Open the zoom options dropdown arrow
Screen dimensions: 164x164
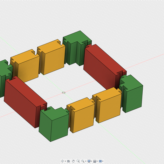(86, 161)
